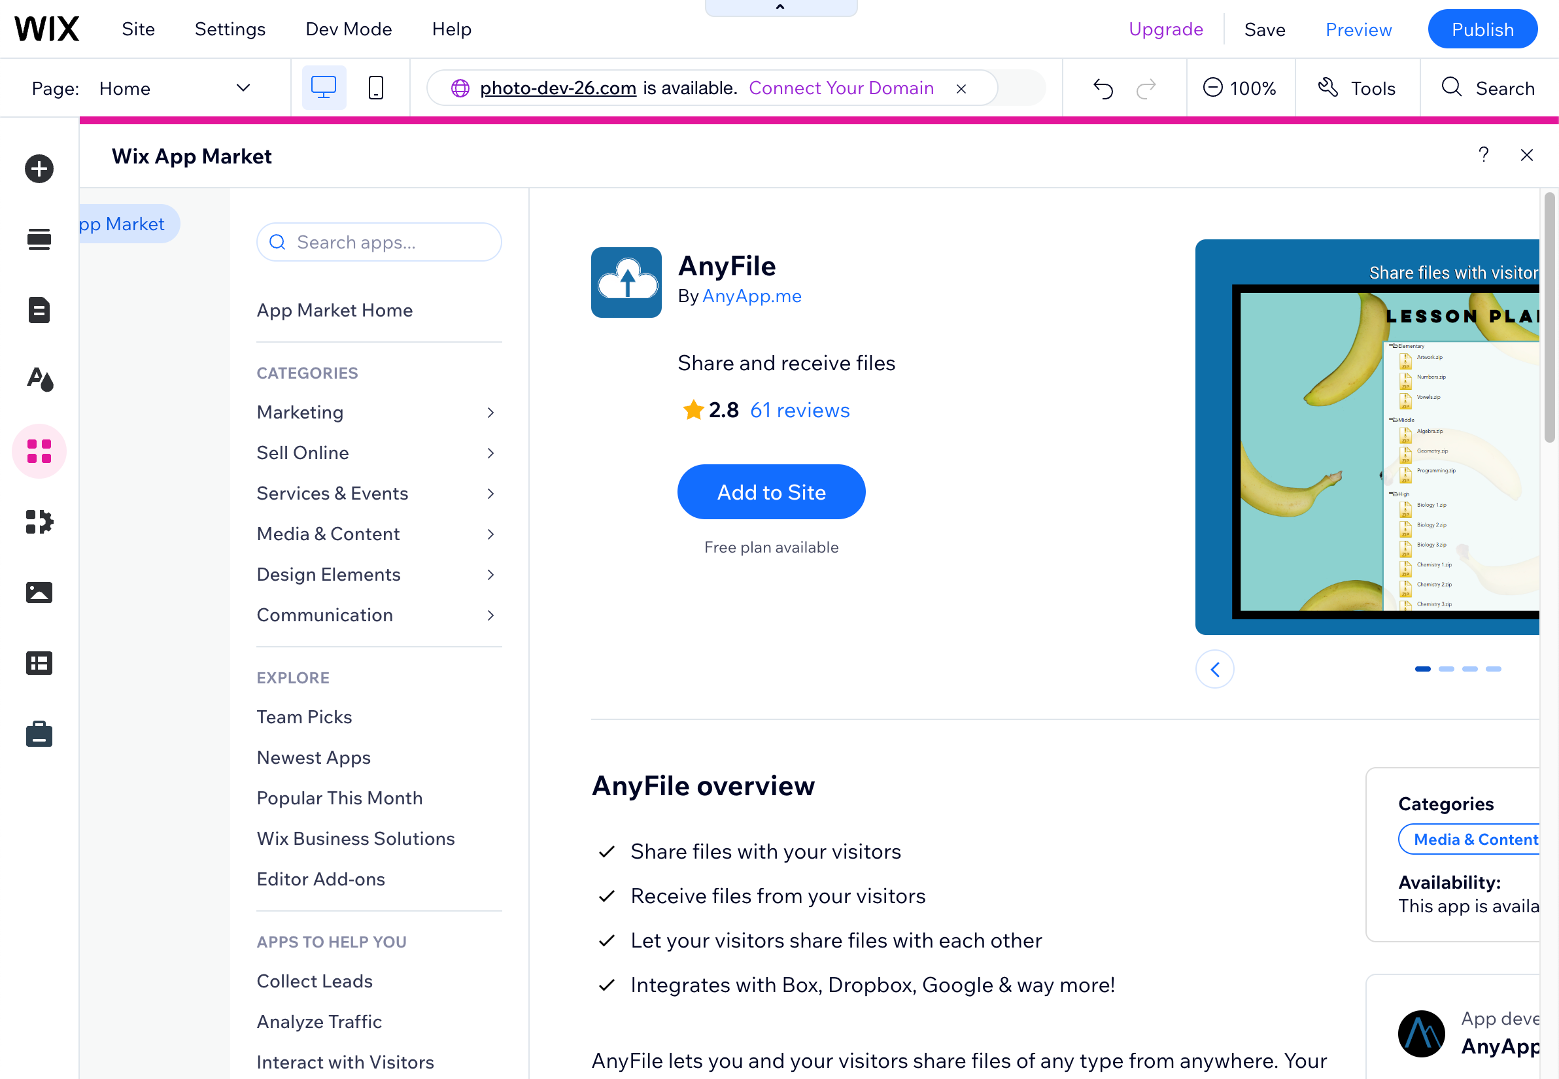Open Editor Add-ons
1559x1079 pixels.
tap(320, 879)
